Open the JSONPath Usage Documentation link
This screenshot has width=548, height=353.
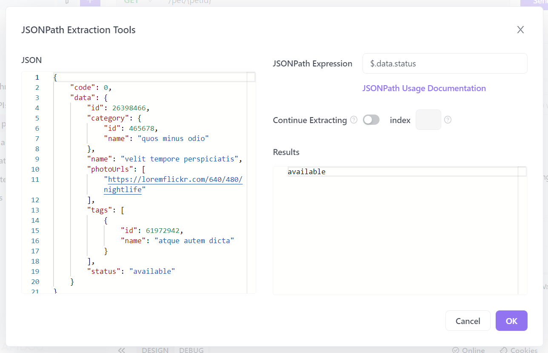click(424, 88)
